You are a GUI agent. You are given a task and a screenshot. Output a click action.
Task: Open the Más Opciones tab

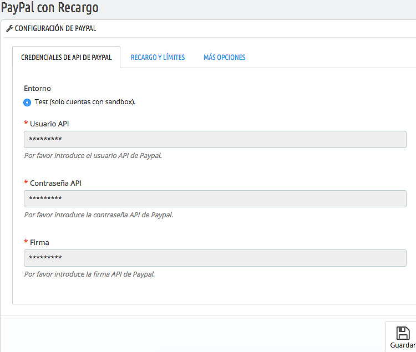click(225, 57)
